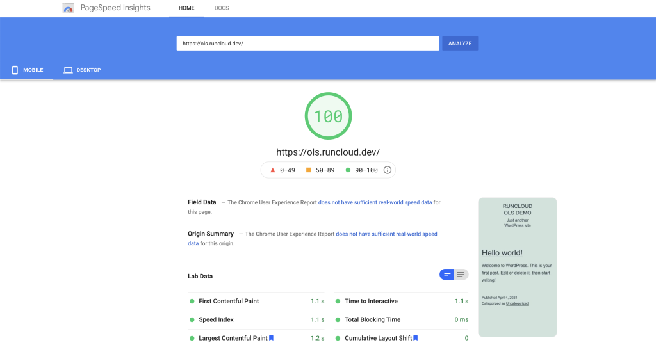Screen dimensions: 656x347
Task: Open Origin Summary 'does not have sufficient real-world speed' link
Action: pos(386,234)
